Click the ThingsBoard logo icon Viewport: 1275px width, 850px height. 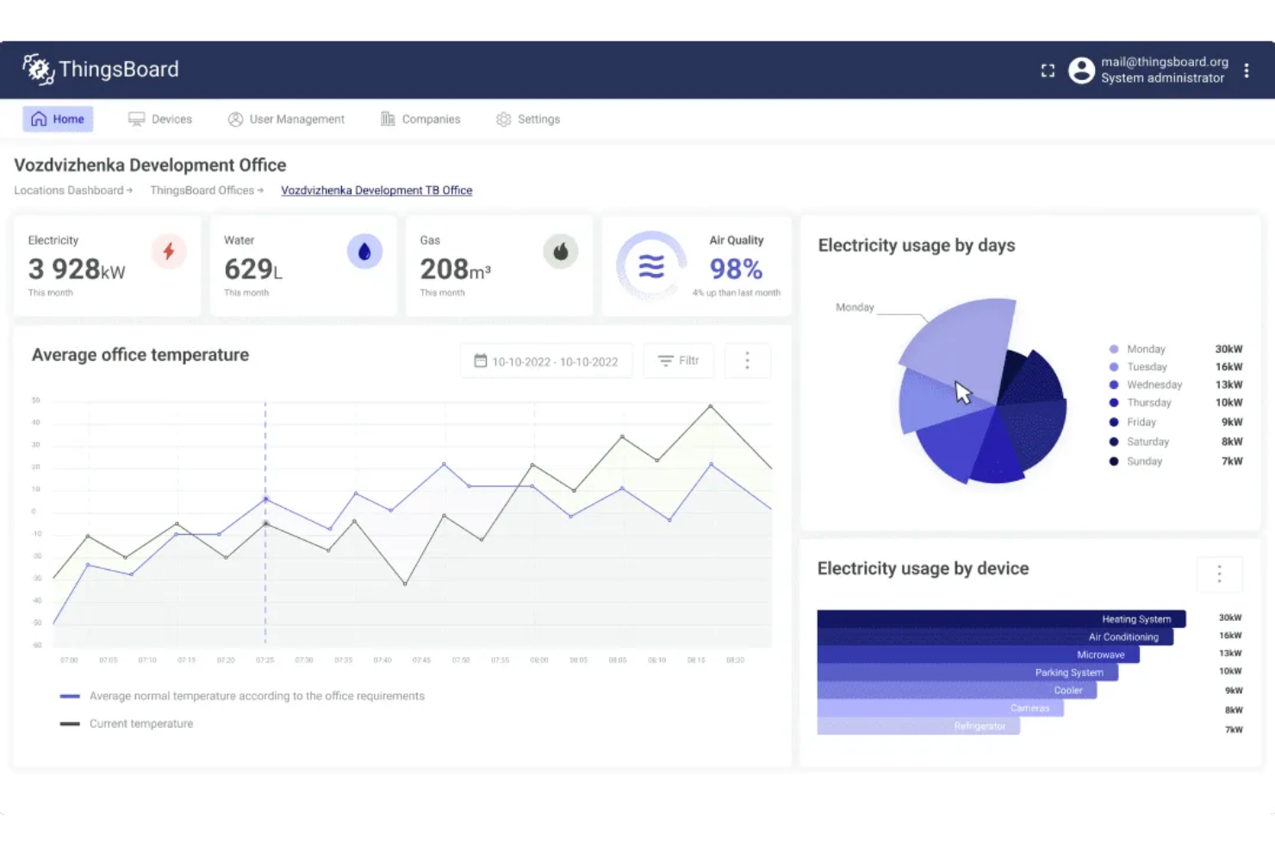click(38, 69)
